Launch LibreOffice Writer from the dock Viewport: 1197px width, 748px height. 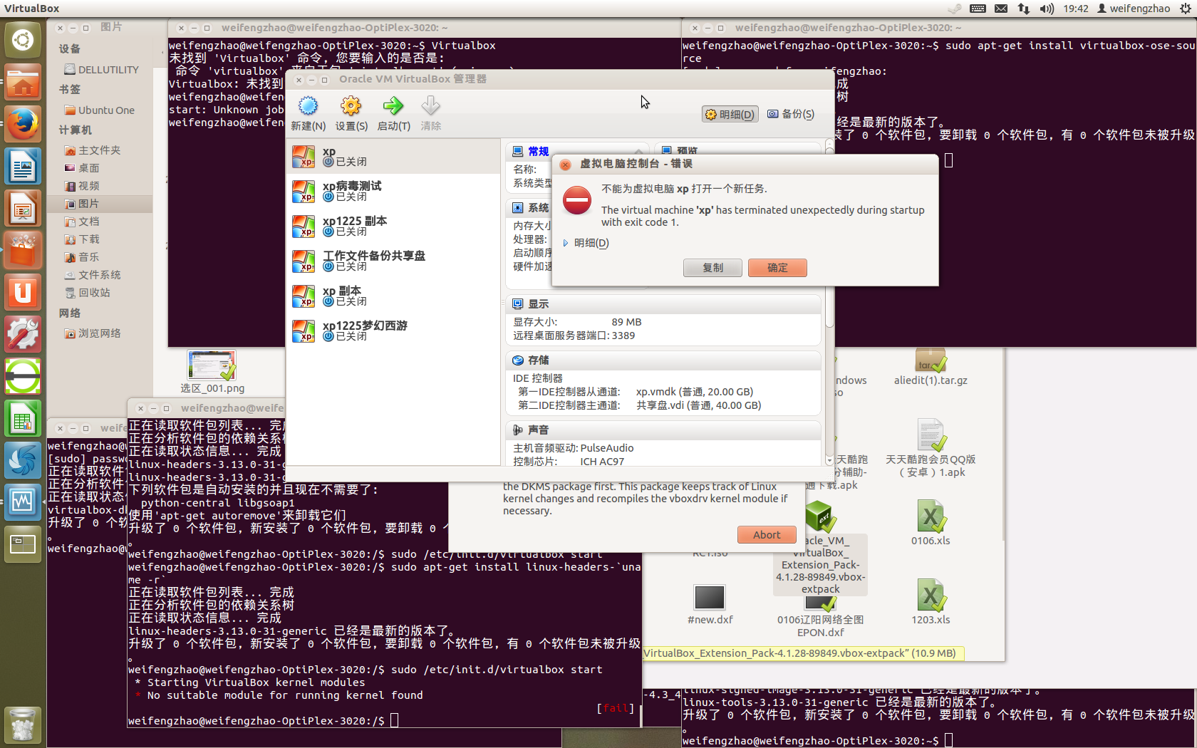(23, 167)
